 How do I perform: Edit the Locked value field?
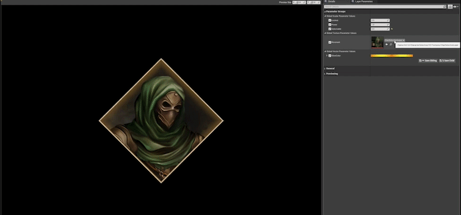click(380, 21)
